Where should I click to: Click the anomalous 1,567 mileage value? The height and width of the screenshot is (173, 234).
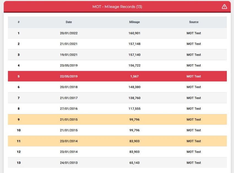(134, 76)
